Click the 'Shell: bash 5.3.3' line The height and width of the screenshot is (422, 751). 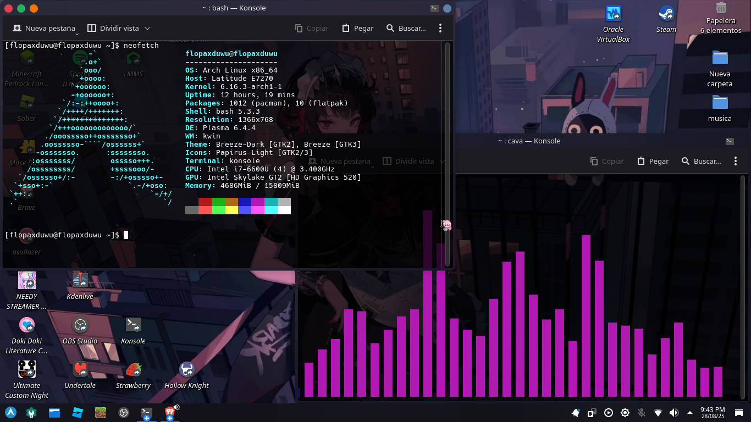tap(223, 112)
